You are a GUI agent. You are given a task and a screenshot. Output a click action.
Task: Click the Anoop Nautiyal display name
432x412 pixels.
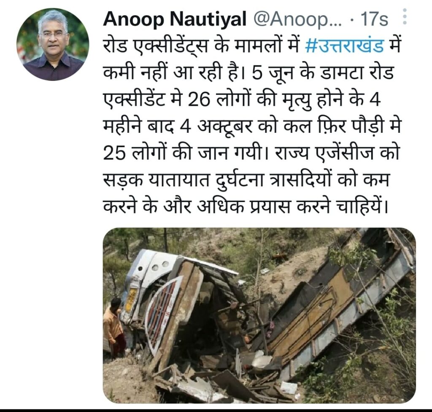(x=175, y=19)
